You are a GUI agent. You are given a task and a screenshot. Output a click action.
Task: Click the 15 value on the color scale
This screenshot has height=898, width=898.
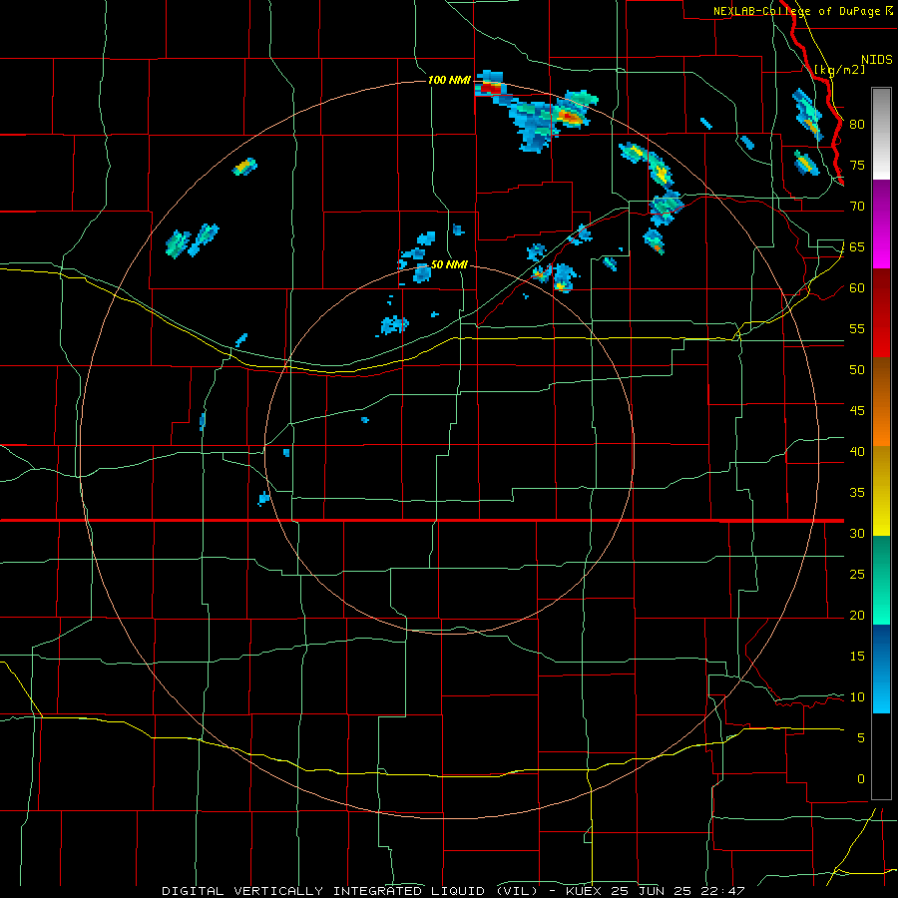click(857, 657)
